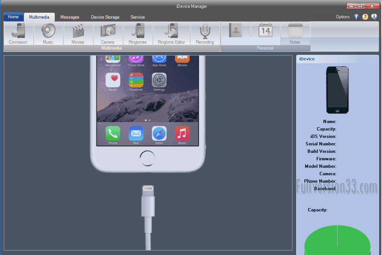Click the Health app on iPhone screen
This screenshot has height=255, width=382.
(113, 80)
